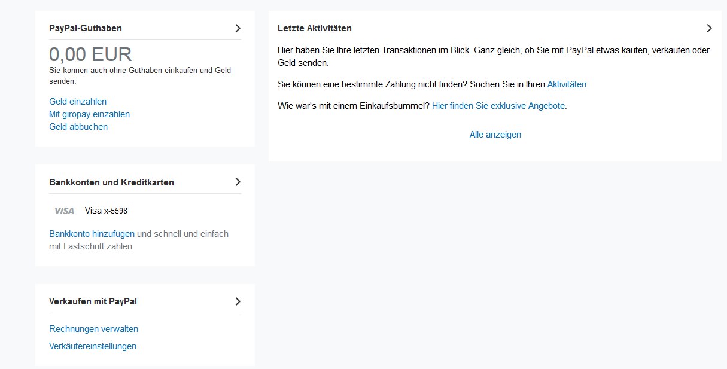Follow Hier finden Sie exklusive Angebote
Screen dimensions: 727x369
click(x=498, y=106)
